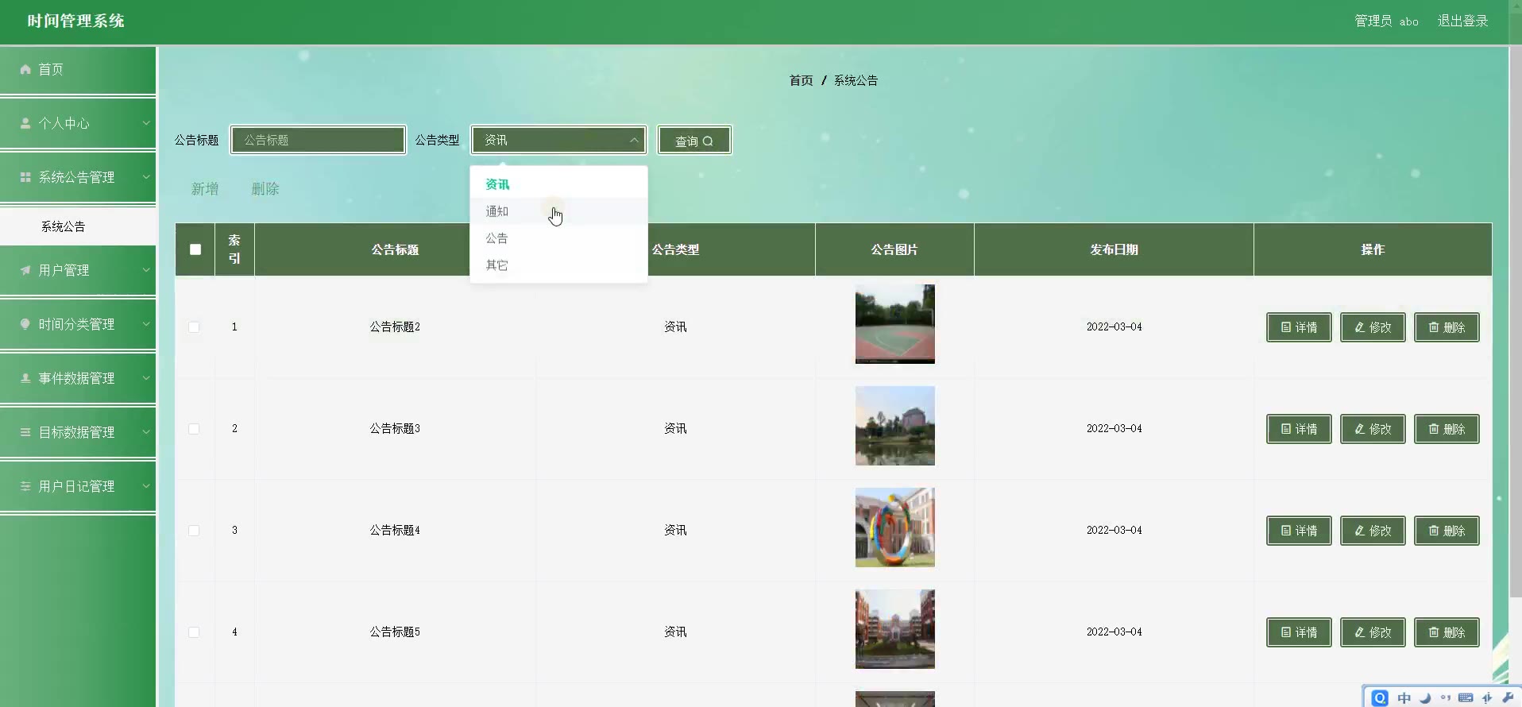Click the megaphone icon beside 用户管理

coord(25,270)
